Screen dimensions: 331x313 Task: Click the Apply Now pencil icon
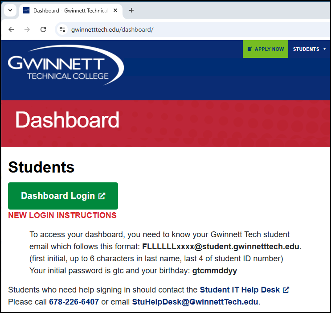[249, 49]
